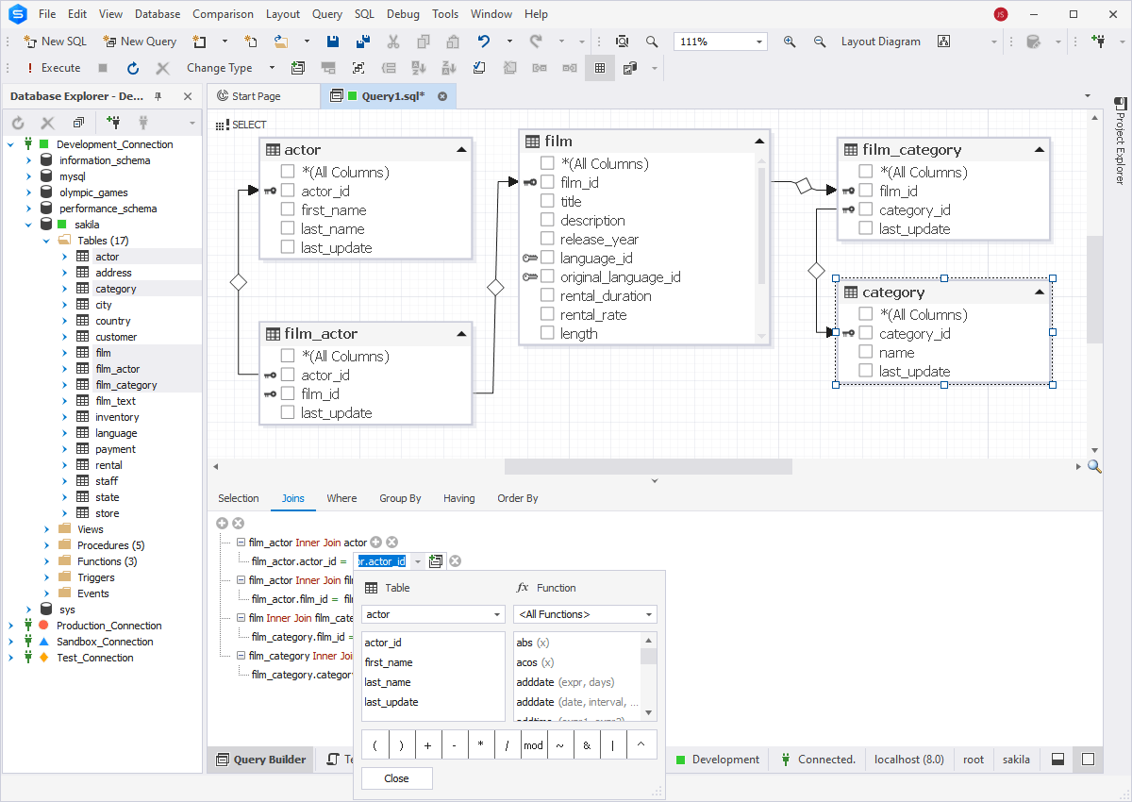The width and height of the screenshot is (1132, 802).
Task: Click the Fit diagram to window icon
Action: click(x=358, y=68)
